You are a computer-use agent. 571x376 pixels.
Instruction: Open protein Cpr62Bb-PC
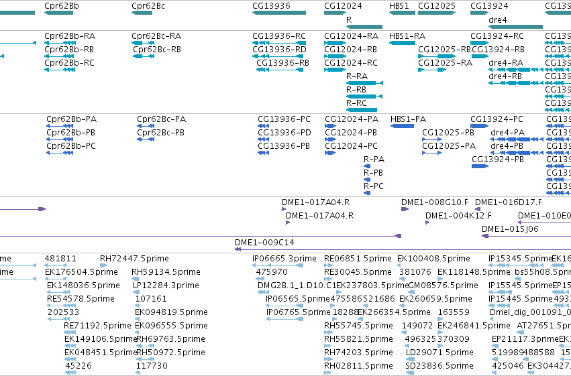pyautogui.click(x=71, y=146)
